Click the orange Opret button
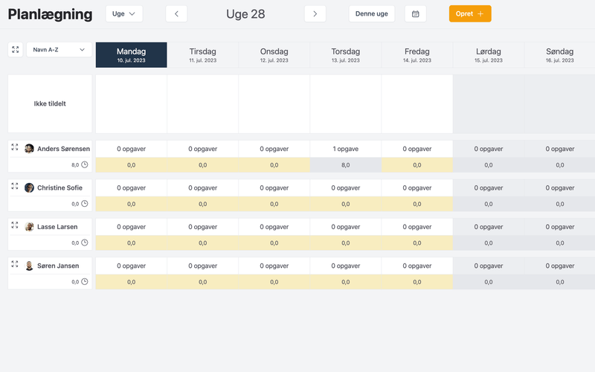Image resolution: width=595 pixels, height=372 pixels. pos(469,13)
